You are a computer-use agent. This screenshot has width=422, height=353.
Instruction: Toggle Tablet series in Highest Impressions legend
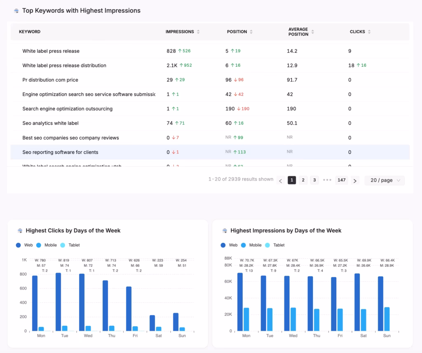click(x=268, y=245)
